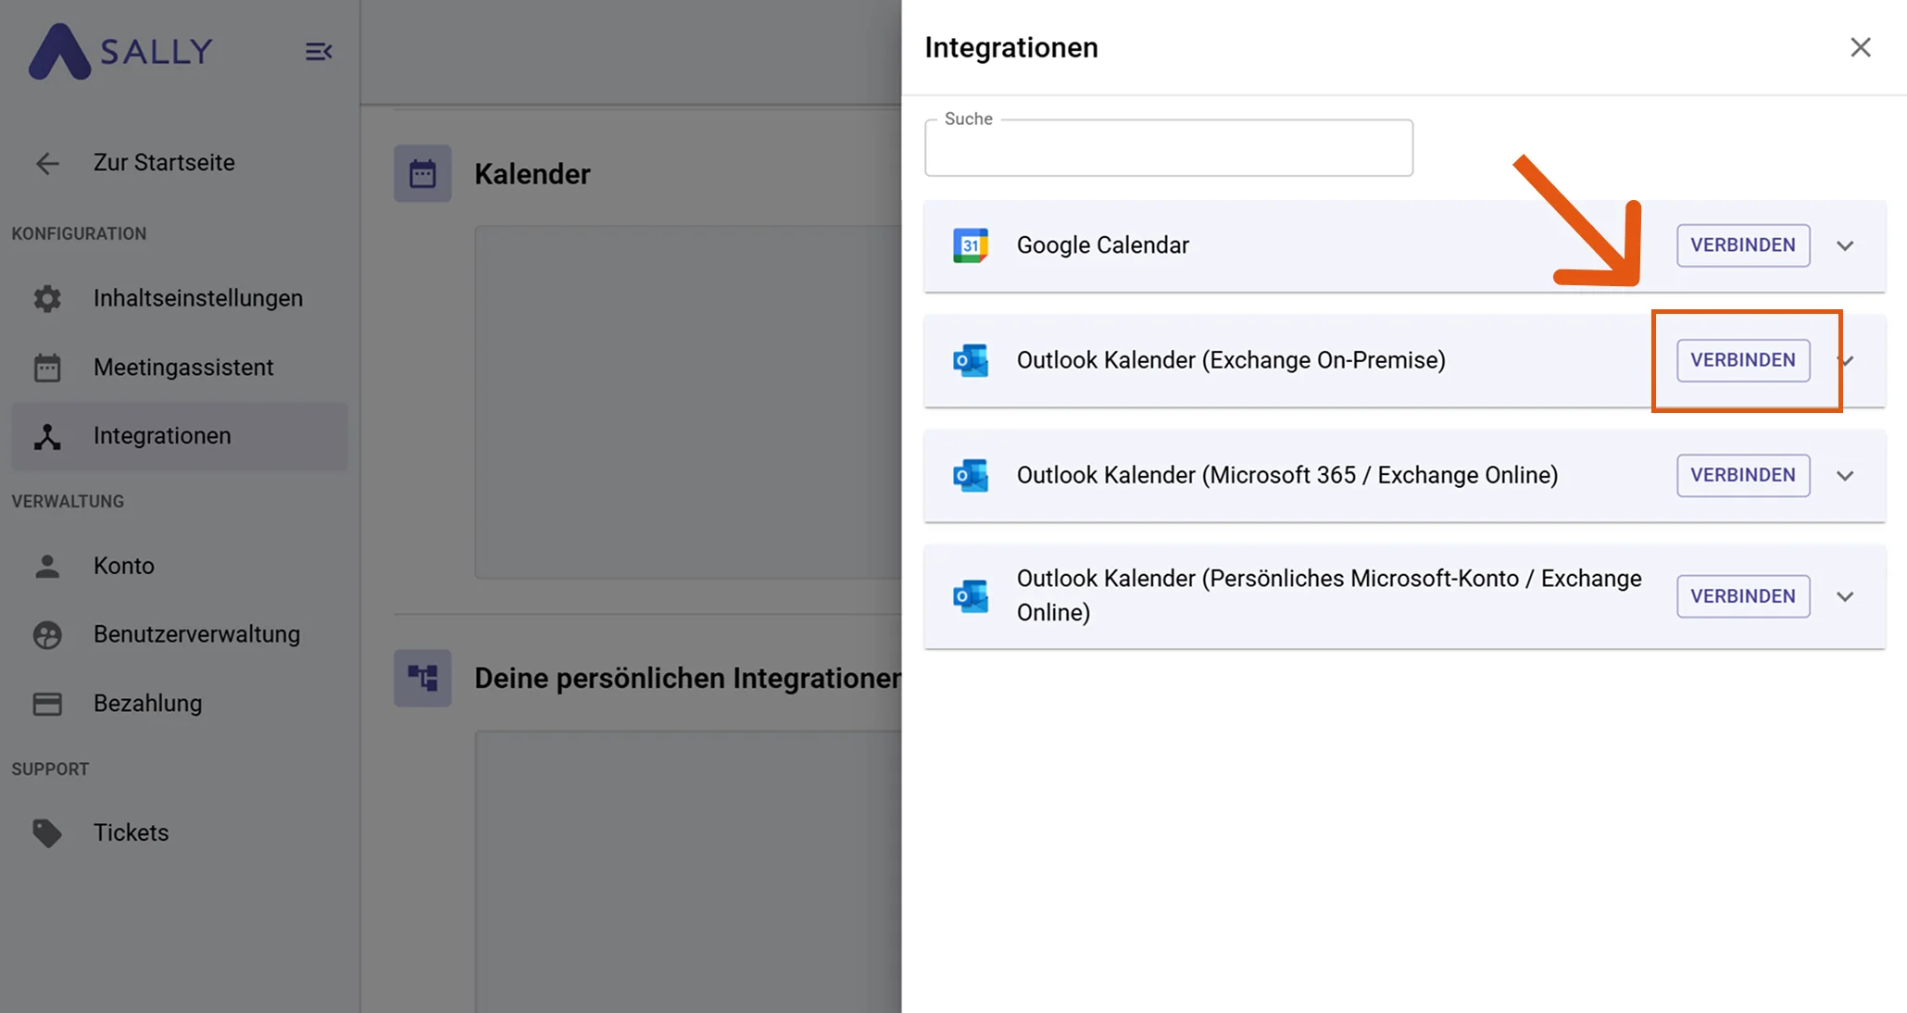
Task: Click the Outlook Kalender (Exchange On-Premise) label
Action: pos(1231,360)
